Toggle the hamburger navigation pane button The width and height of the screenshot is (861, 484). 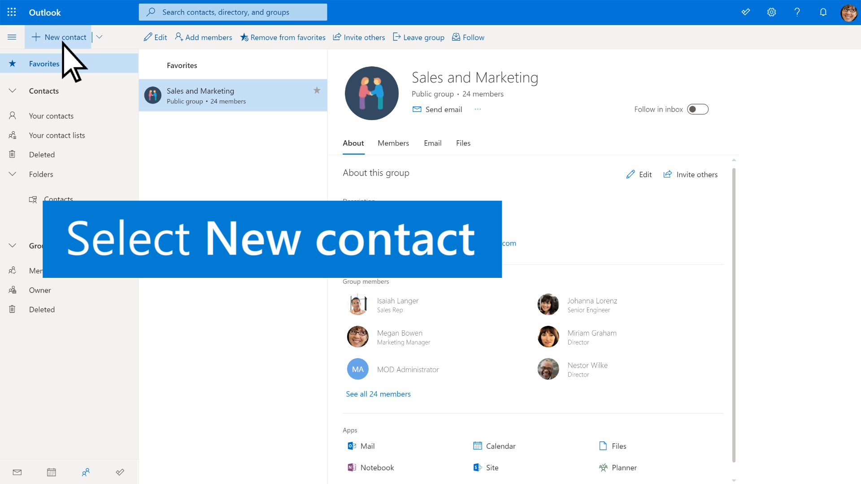coord(12,37)
